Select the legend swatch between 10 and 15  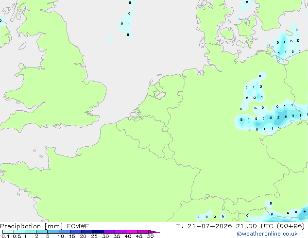[65, 232]
